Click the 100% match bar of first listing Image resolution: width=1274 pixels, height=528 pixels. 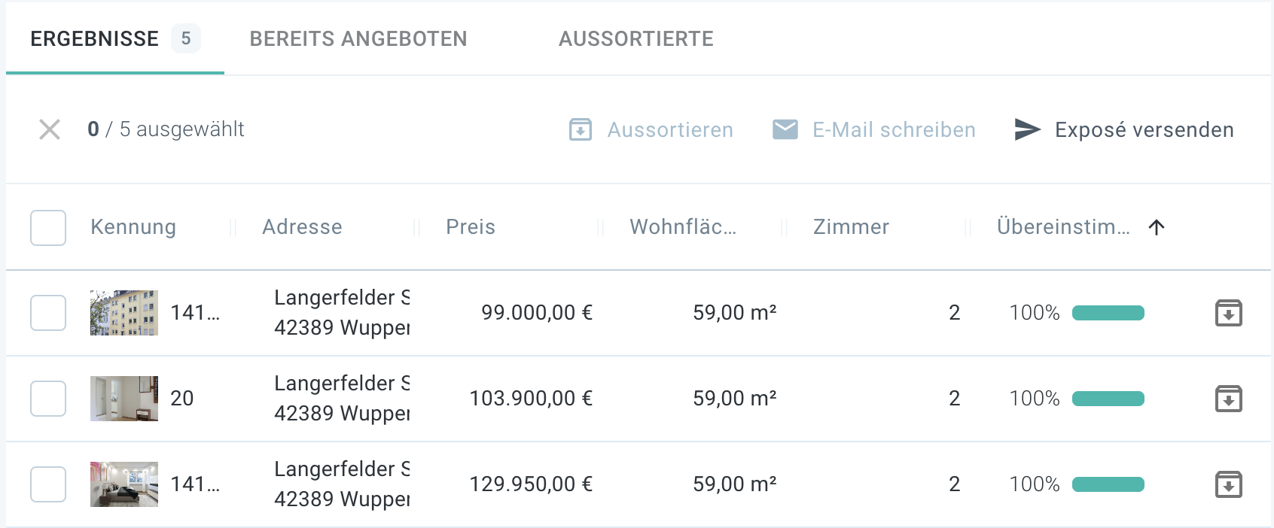[x=1108, y=313]
